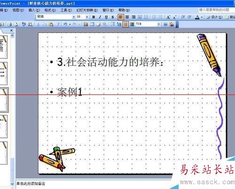The height and width of the screenshot is (189, 235).
Task: Open the 格式(O) menu
Action: click(50, 10)
